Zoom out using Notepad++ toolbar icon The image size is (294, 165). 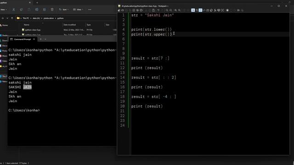pyautogui.click(x=180, y=10)
